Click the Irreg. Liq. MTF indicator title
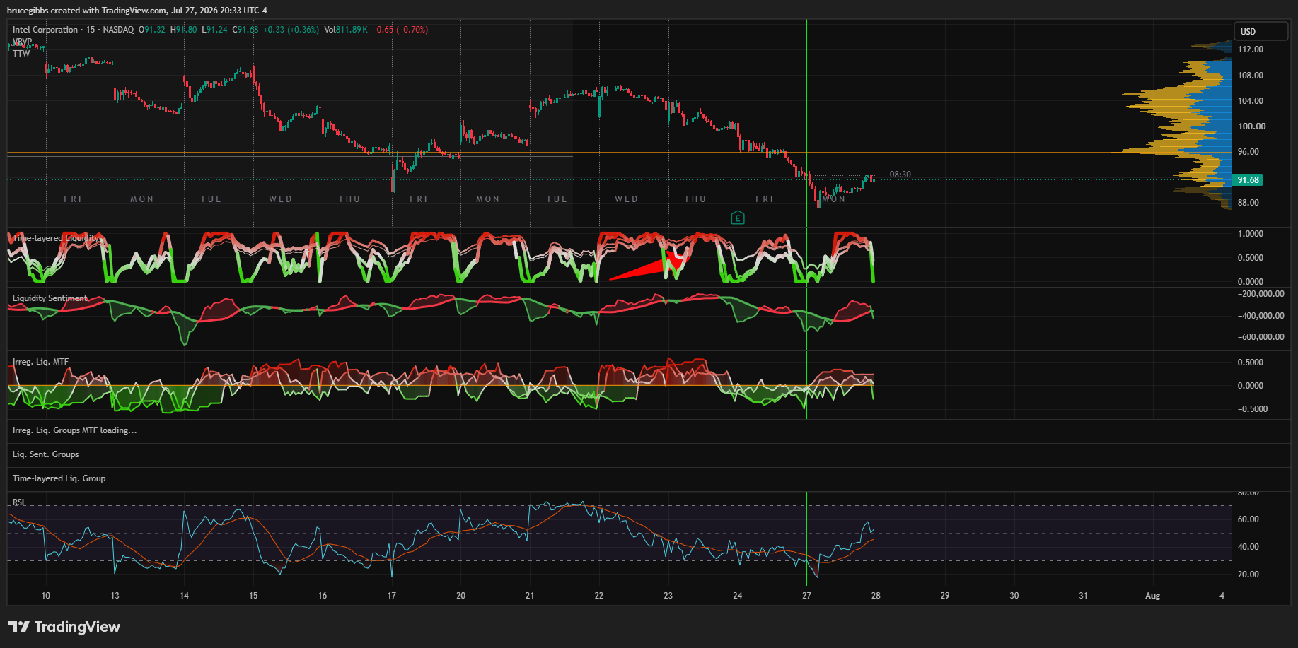1298x648 pixels. click(40, 362)
